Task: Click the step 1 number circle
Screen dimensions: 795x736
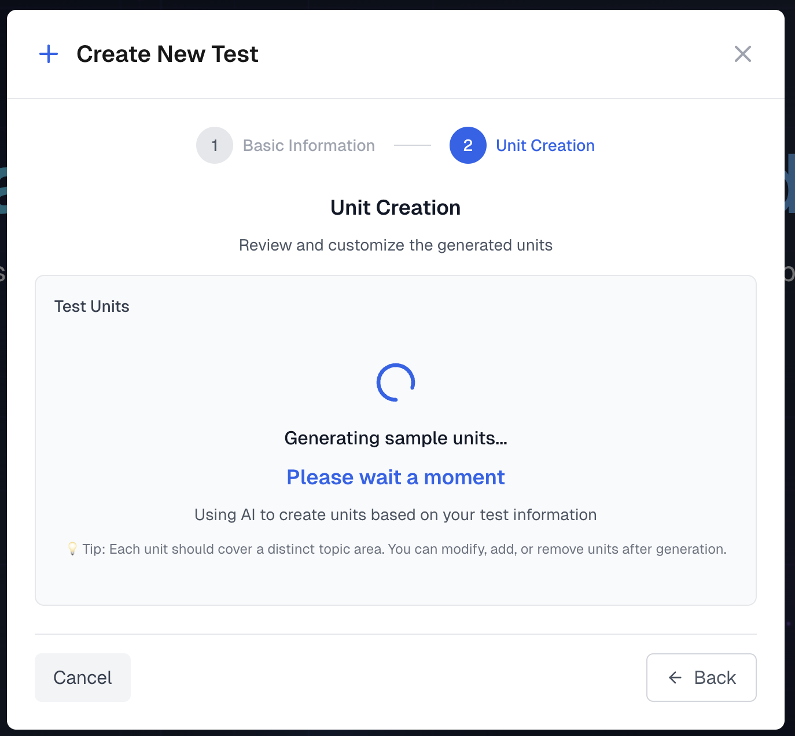Action: [215, 145]
